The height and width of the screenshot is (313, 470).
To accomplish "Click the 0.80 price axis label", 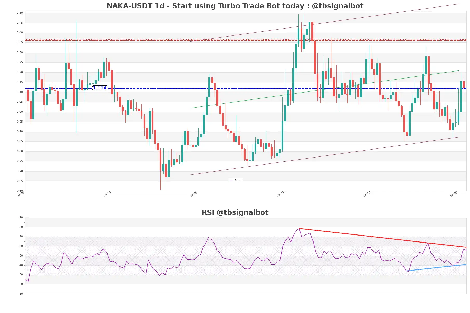I will click(20, 151).
